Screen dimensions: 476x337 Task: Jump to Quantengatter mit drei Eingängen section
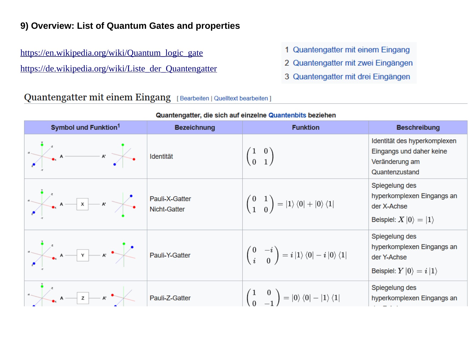click(351, 77)
